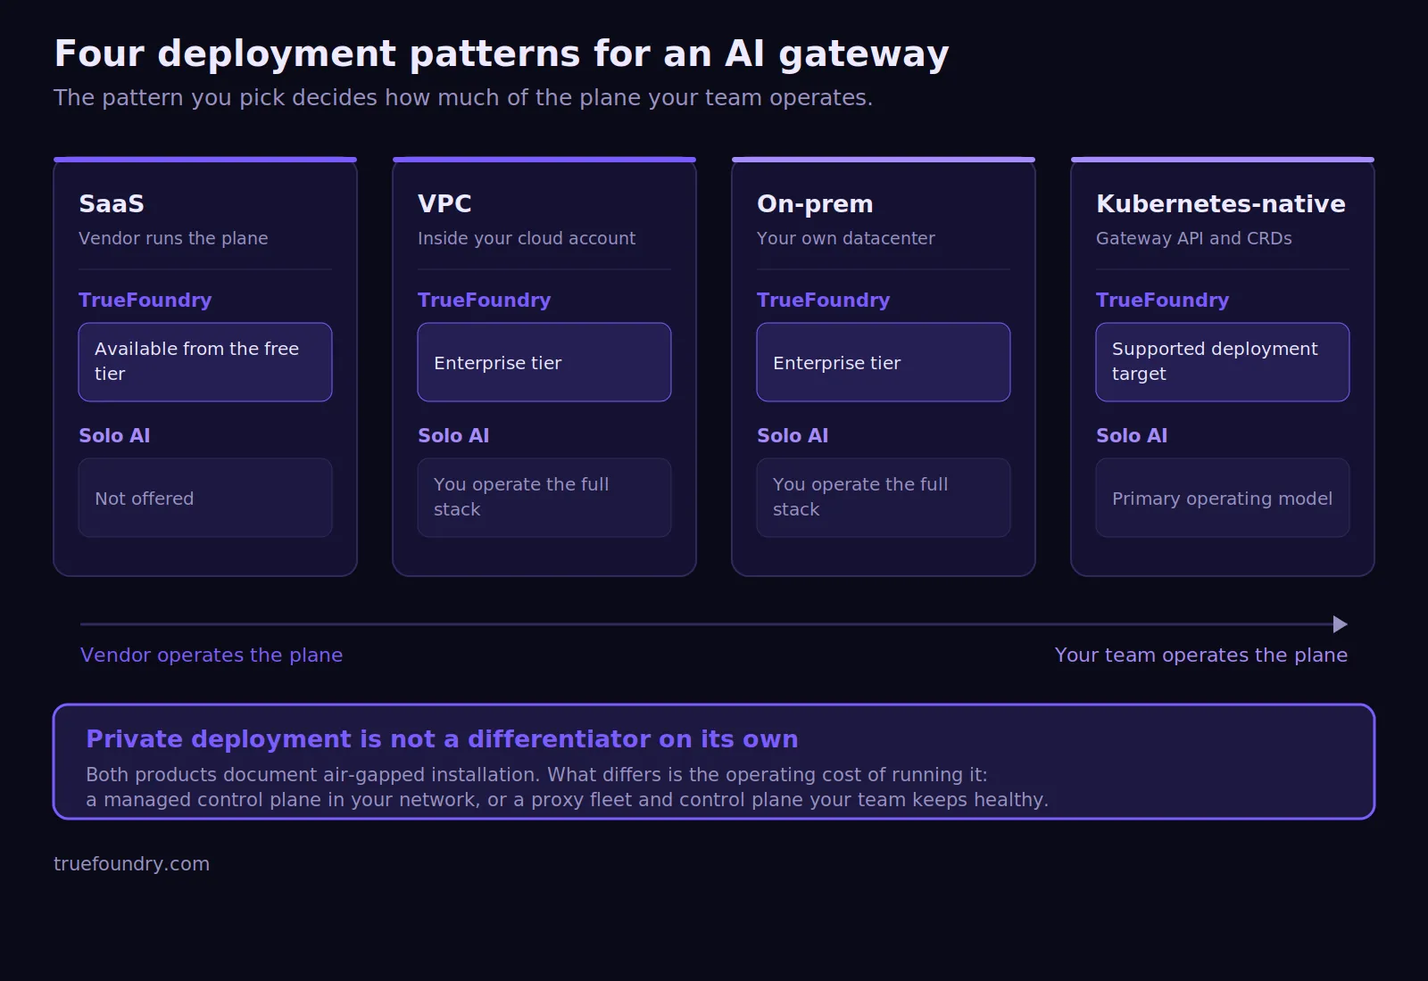Select 'You operate the full stack' in VPC card
The width and height of the screenshot is (1428, 981).
tap(544, 498)
